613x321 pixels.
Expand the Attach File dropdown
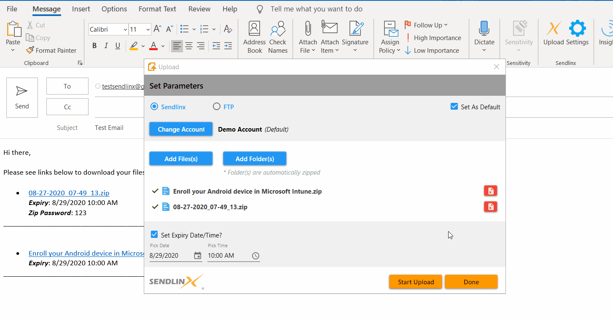[314, 51]
